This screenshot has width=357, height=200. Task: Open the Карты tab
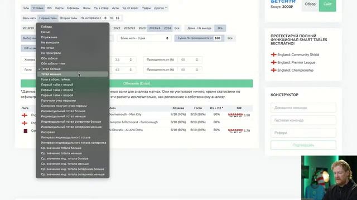[59, 8]
